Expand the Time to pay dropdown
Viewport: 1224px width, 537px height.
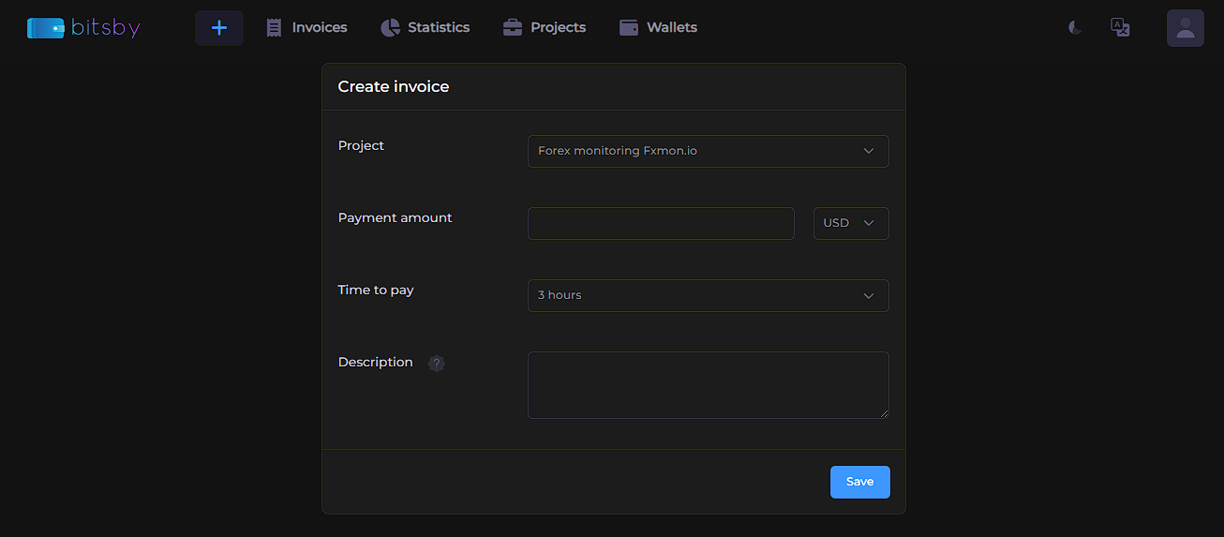click(709, 295)
